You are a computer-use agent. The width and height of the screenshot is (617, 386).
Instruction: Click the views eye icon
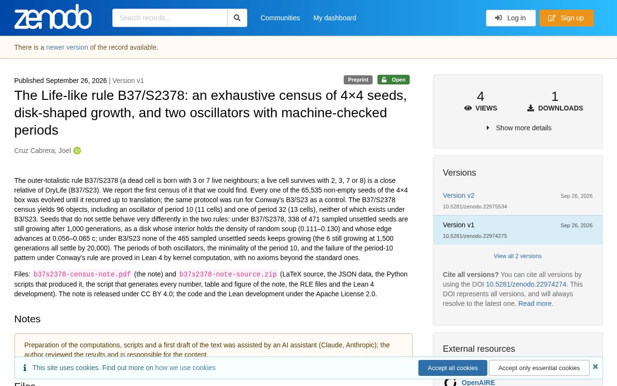(x=468, y=108)
